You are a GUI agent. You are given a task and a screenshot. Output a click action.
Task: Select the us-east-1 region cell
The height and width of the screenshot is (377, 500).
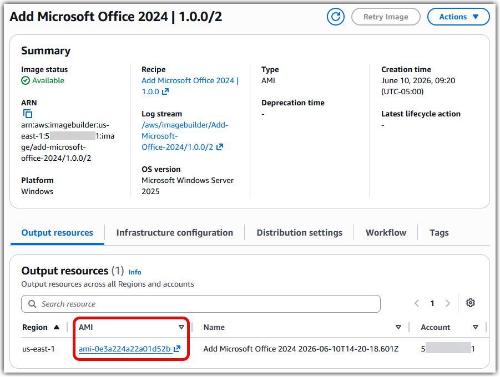click(x=38, y=349)
